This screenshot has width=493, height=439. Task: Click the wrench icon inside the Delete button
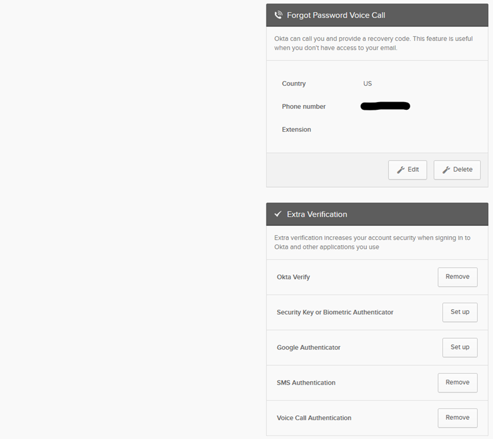447,170
